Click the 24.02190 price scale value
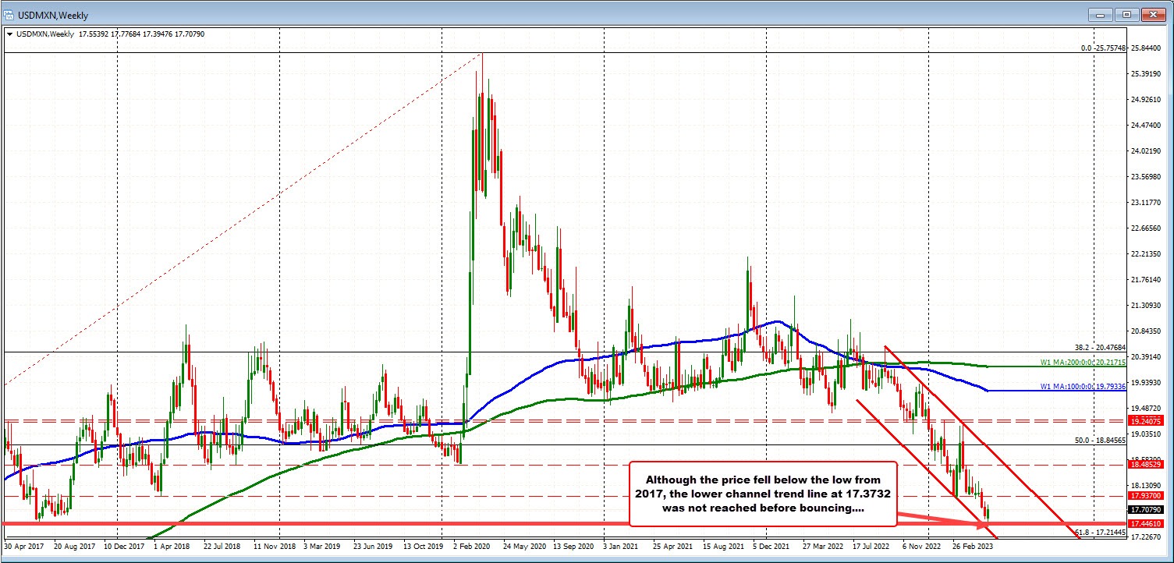Screen dimensions: 1174x563 [x=1146, y=151]
